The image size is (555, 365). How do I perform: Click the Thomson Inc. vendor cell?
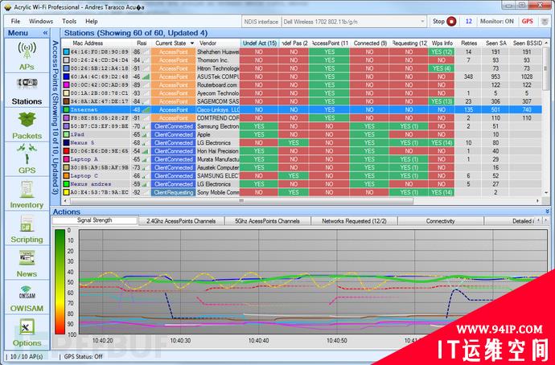pos(217,60)
